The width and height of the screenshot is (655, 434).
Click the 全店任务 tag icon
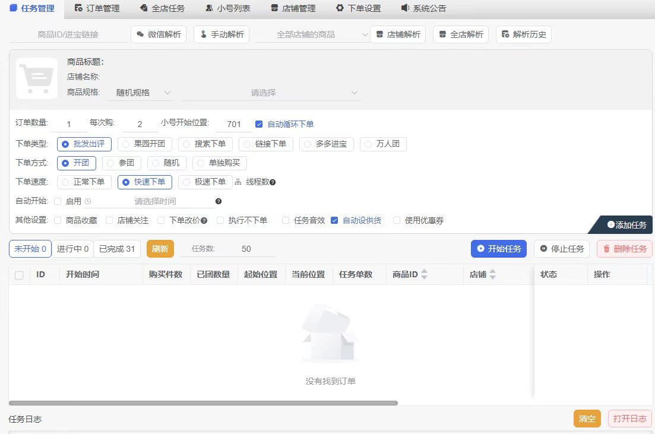tap(144, 8)
